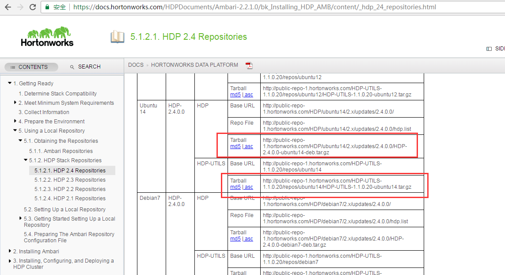Screen dimensions: 505x275
Task: Collapse 5. Using a Local Repository
Action: point(15,130)
